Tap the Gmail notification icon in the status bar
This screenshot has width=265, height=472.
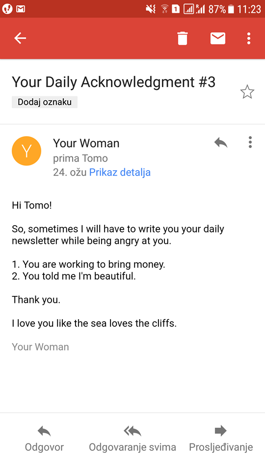pyautogui.click(x=21, y=9)
